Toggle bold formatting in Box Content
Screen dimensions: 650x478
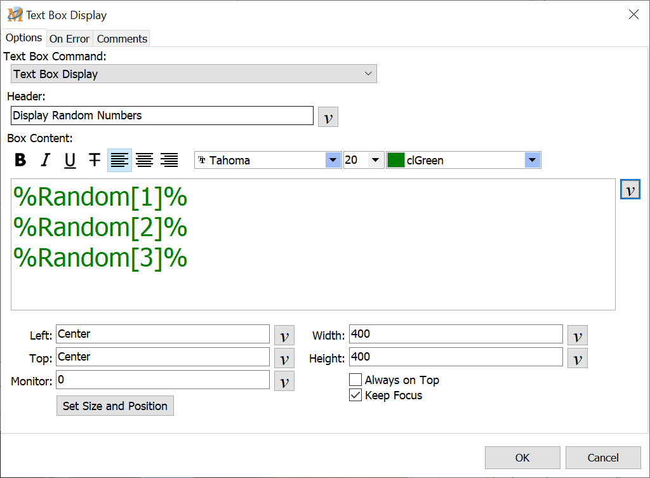coord(20,160)
